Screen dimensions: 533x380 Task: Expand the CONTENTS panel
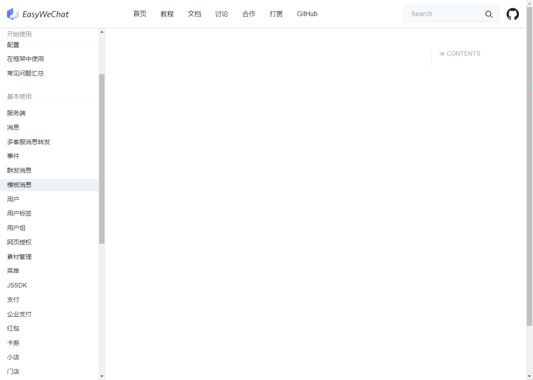coord(459,53)
